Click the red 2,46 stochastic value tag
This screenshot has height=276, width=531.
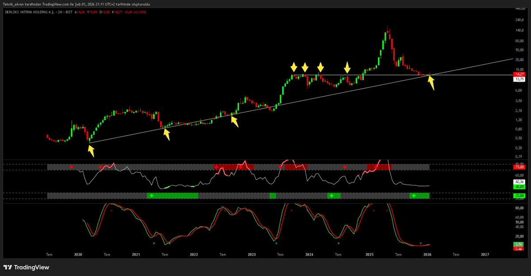coord(519,249)
